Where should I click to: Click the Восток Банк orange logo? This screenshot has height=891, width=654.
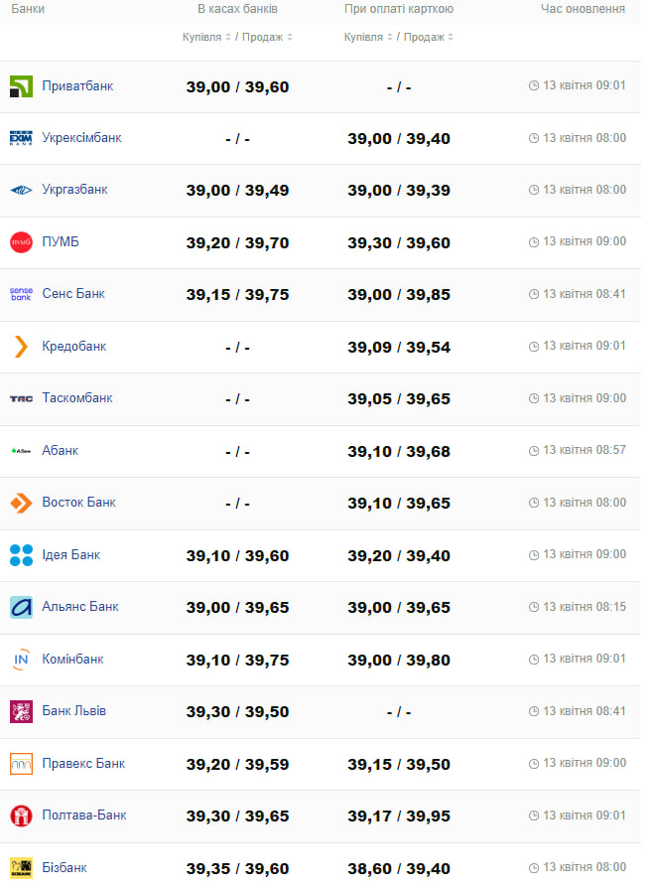[x=21, y=503]
